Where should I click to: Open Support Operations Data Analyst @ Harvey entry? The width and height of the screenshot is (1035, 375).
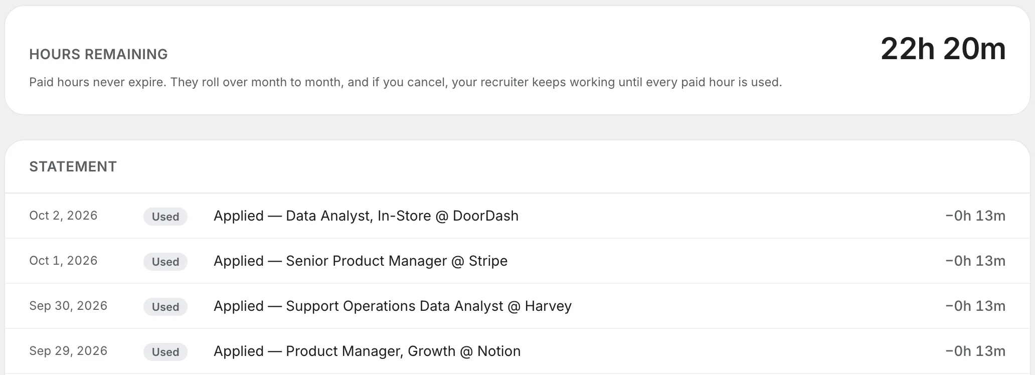(393, 306)
